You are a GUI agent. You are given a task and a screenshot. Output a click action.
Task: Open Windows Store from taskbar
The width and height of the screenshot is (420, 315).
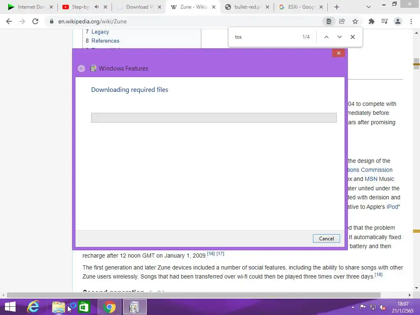tap(84, 307)
